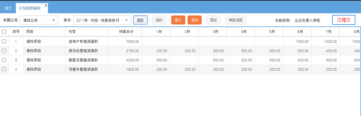
Task: Click 濮院项目 in row 4
Action: click(34, 69)
